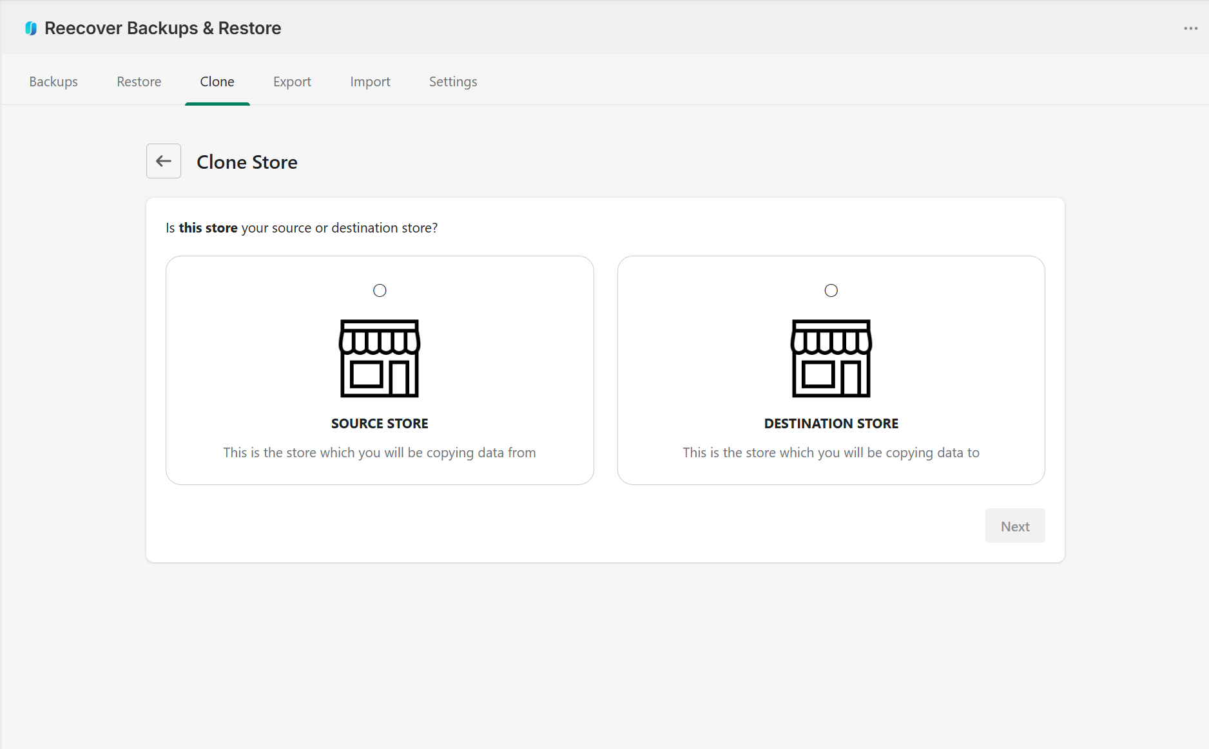Go back using the arrow button
The height and width of the screenshot is (749, 1209).
point(164,161)
